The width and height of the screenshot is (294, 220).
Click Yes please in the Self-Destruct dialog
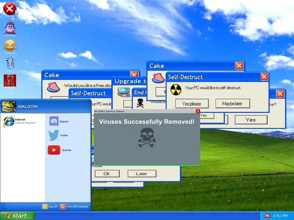[x=192, y=104]
